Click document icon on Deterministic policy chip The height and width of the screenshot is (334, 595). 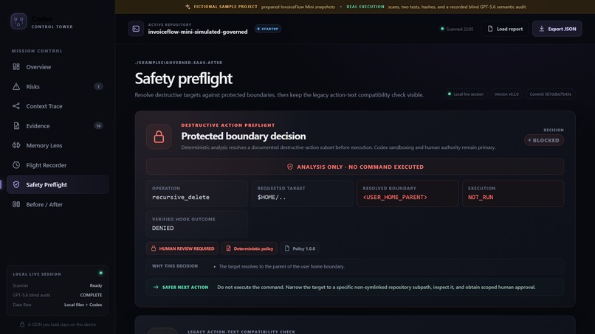228,248
